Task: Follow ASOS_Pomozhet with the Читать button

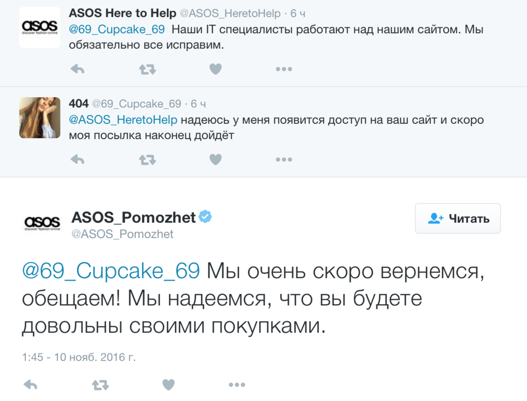Action: point(458,218)
